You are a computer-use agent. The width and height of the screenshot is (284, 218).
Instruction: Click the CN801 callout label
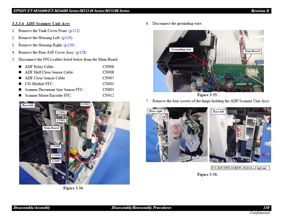tap(61, 121)
